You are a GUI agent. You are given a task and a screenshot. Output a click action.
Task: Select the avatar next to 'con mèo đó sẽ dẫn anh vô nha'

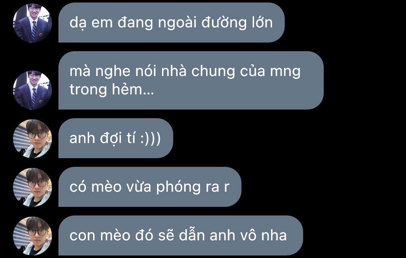32,236
